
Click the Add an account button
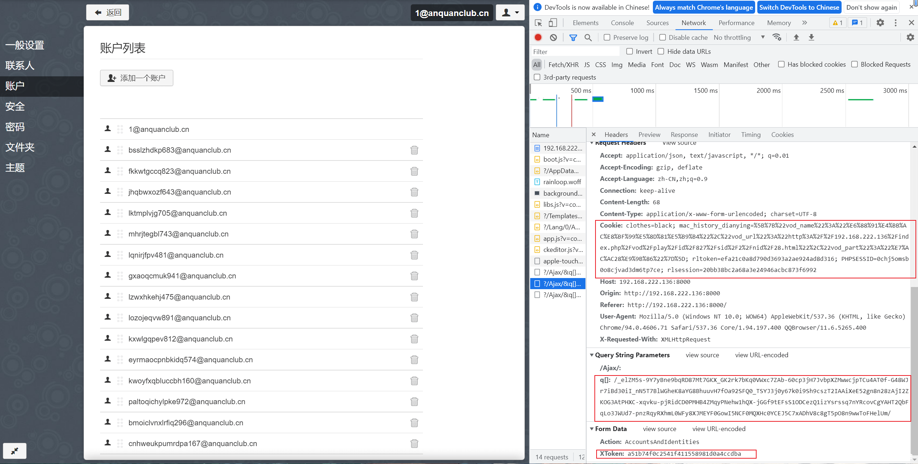[x=136, y=78]
